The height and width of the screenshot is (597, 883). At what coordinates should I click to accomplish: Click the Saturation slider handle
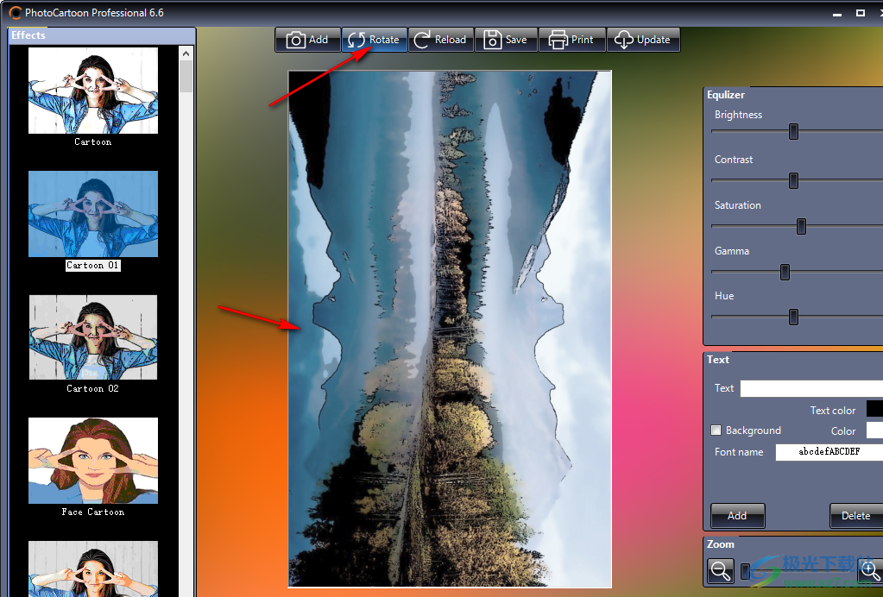pos(801,226)
